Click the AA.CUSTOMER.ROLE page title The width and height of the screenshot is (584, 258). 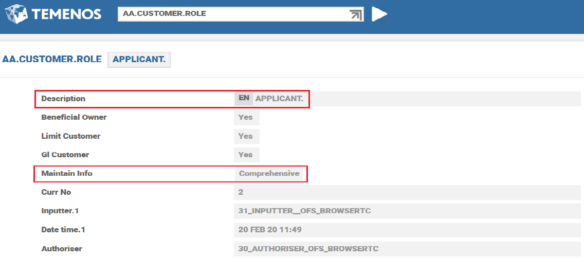point(52,59)
